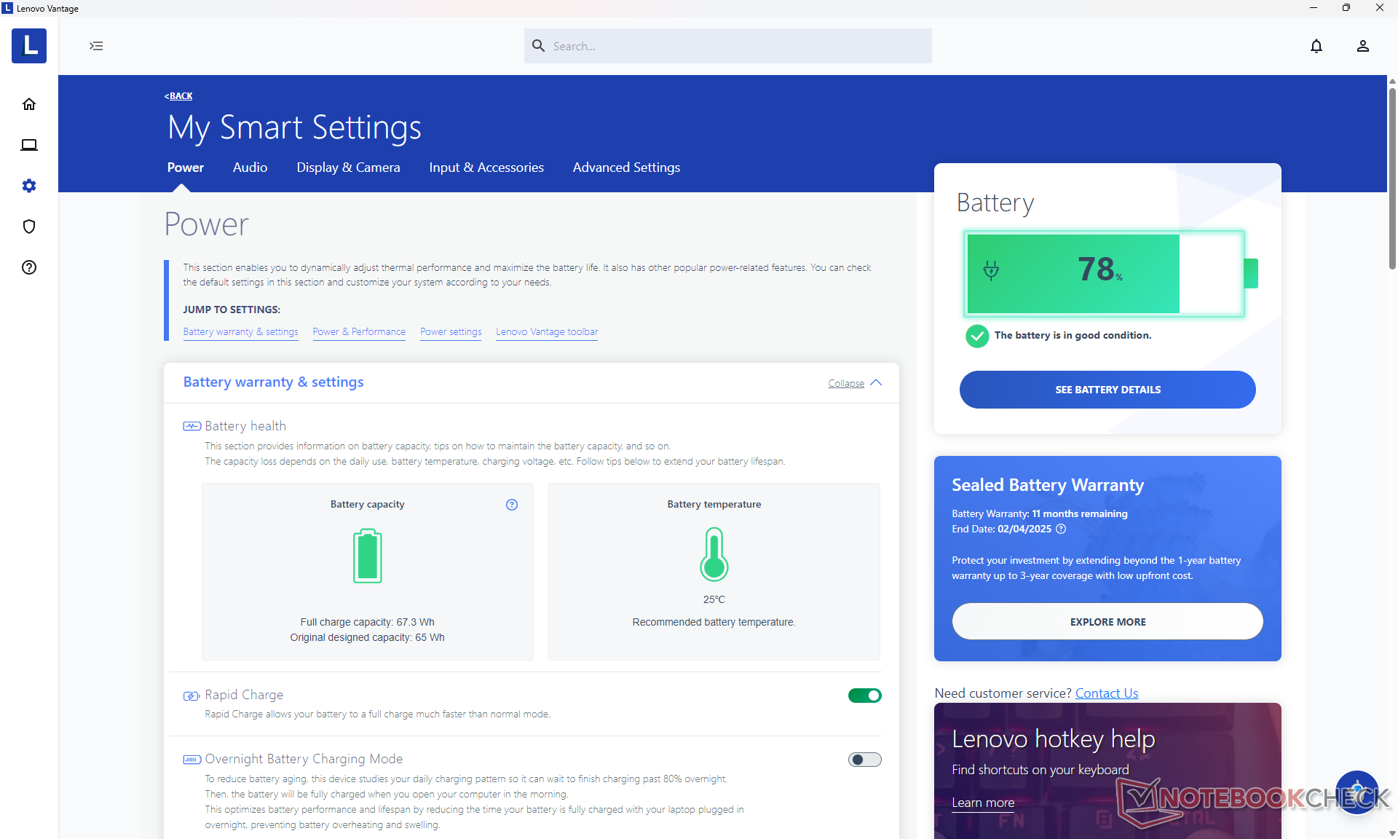The width and height of the screenshot is (1398, 839).
Task: Enable Overnight Battery Charging Mode toggle
Action: pyautogui.click(x=864, y=760)
